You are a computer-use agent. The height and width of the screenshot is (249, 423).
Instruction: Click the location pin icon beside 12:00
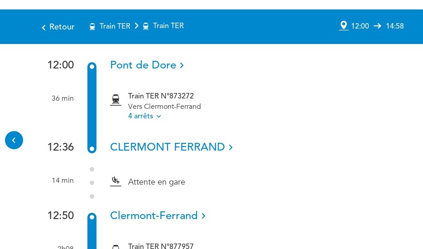click(343, 26)
